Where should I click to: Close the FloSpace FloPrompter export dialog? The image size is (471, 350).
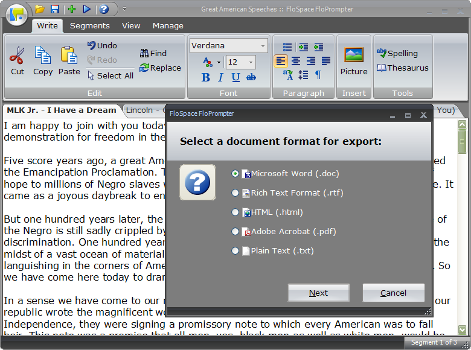pos(423,115)
